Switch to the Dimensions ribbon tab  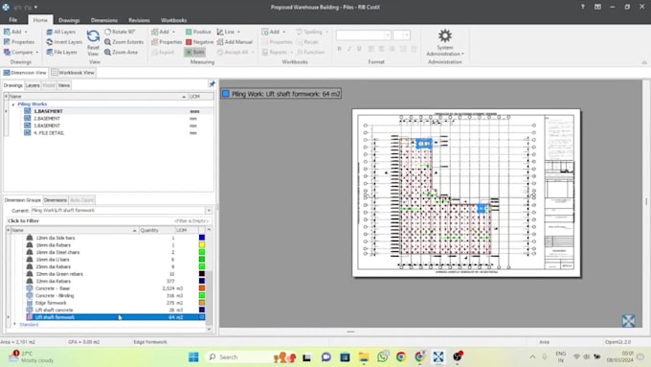[x=104, y=20]
